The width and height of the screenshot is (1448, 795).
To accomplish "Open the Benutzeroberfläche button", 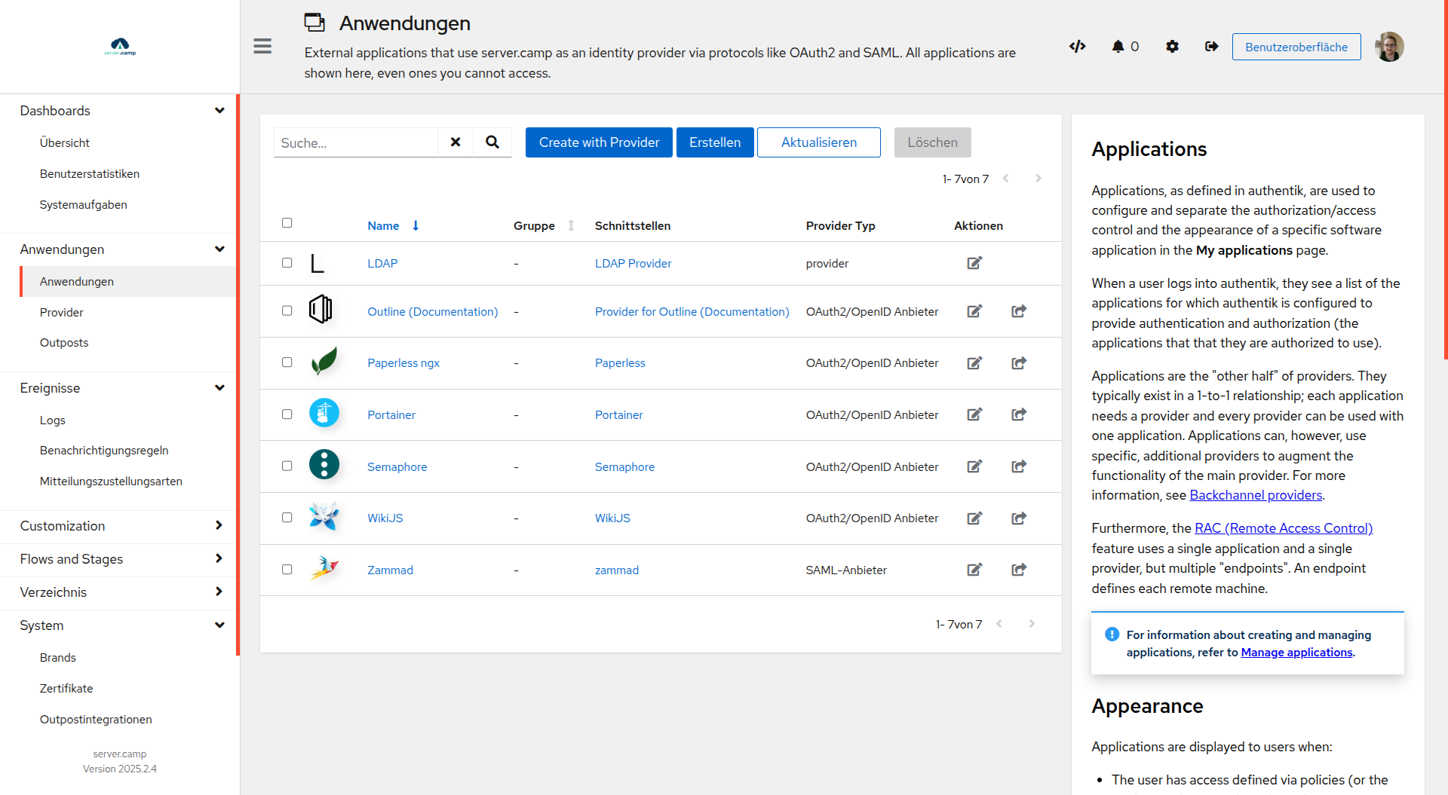I will pyautogui.click(x=1296, y=47).
